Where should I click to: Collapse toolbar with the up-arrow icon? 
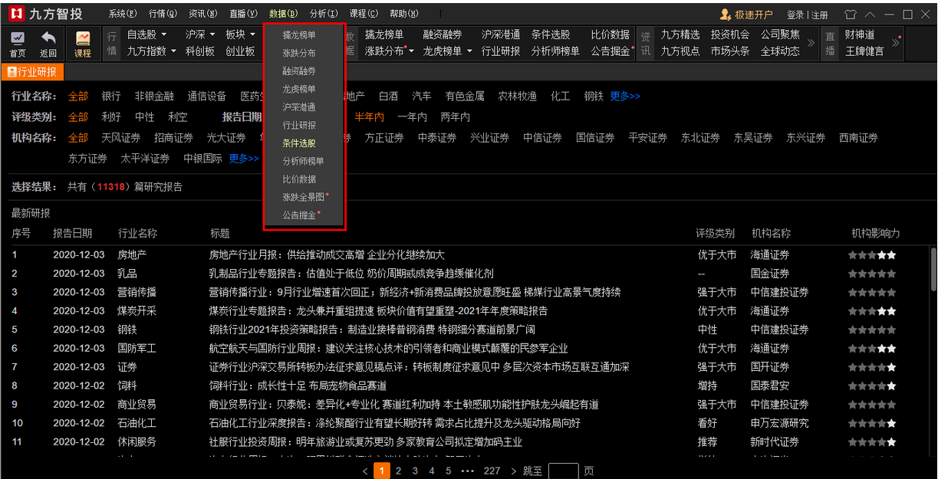click(x=870, y=15)
